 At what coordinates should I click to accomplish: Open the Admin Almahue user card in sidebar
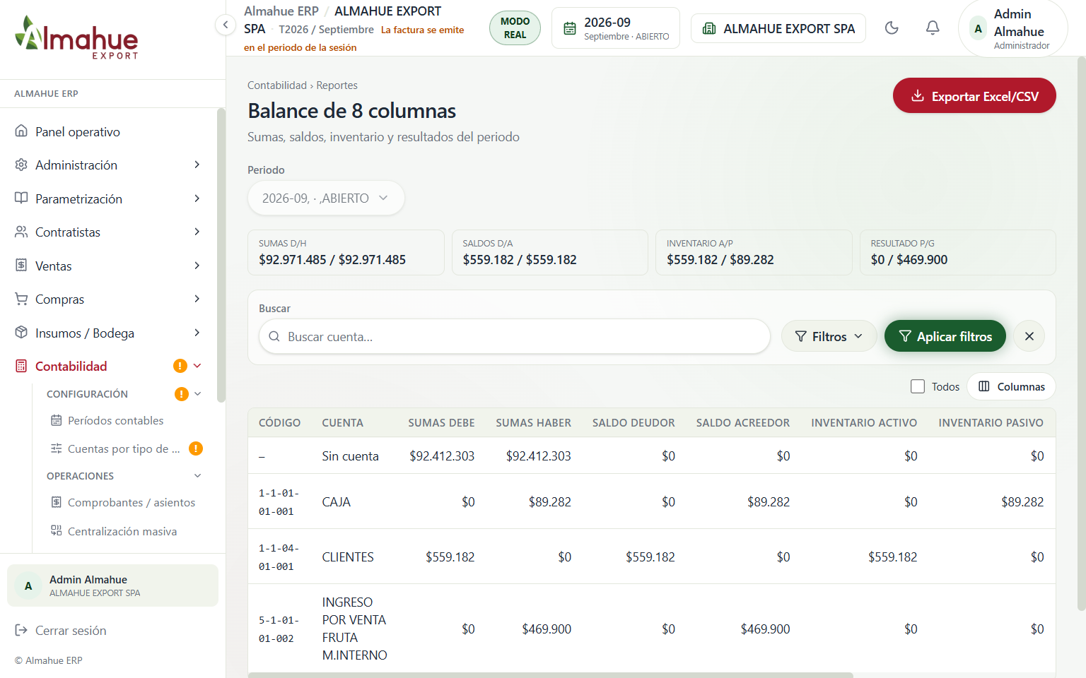112,585
